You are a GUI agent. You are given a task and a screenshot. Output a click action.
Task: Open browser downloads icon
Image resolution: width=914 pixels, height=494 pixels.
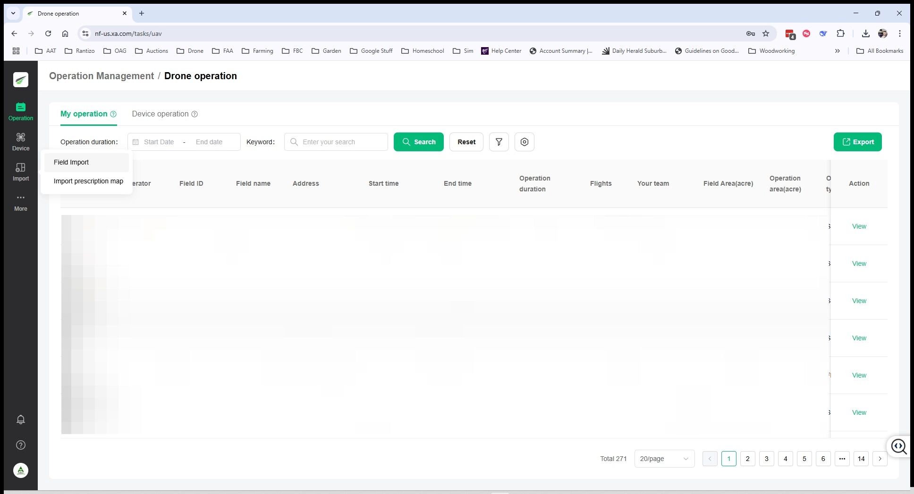tap(865, 33)
